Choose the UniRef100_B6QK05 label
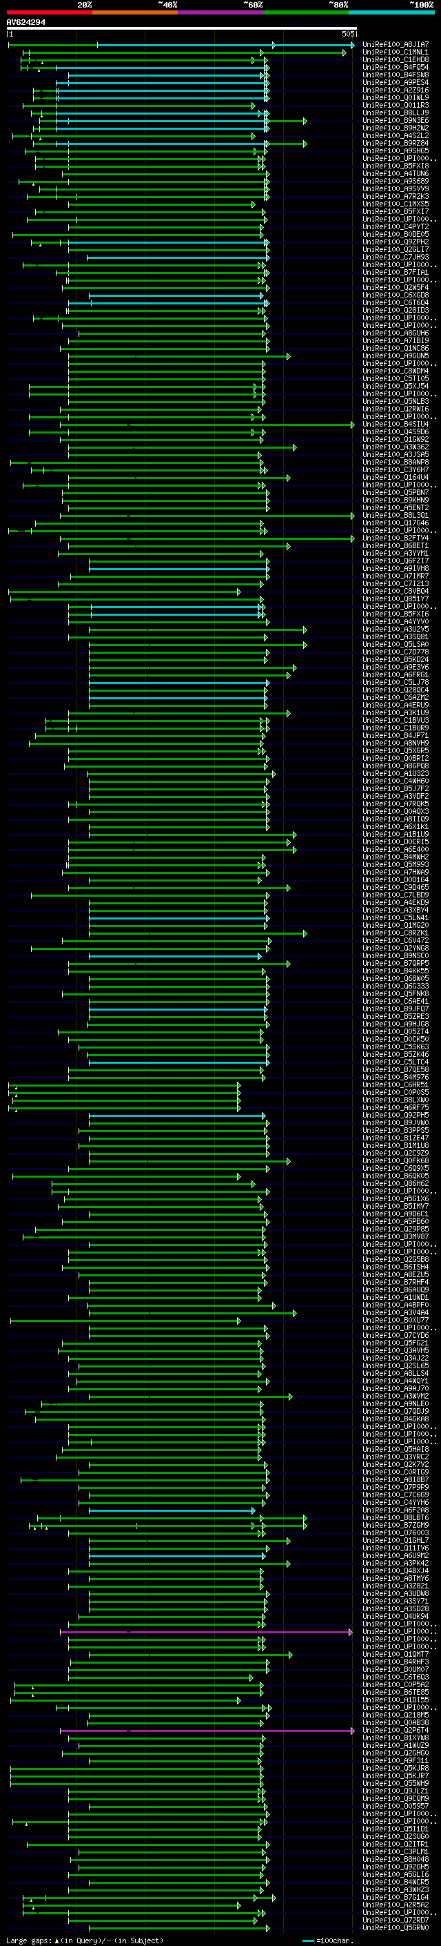This screenshot has height=1946, width=441. 396,1176
